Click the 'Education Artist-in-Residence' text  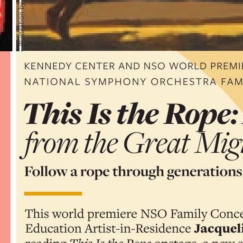[108, 229]
